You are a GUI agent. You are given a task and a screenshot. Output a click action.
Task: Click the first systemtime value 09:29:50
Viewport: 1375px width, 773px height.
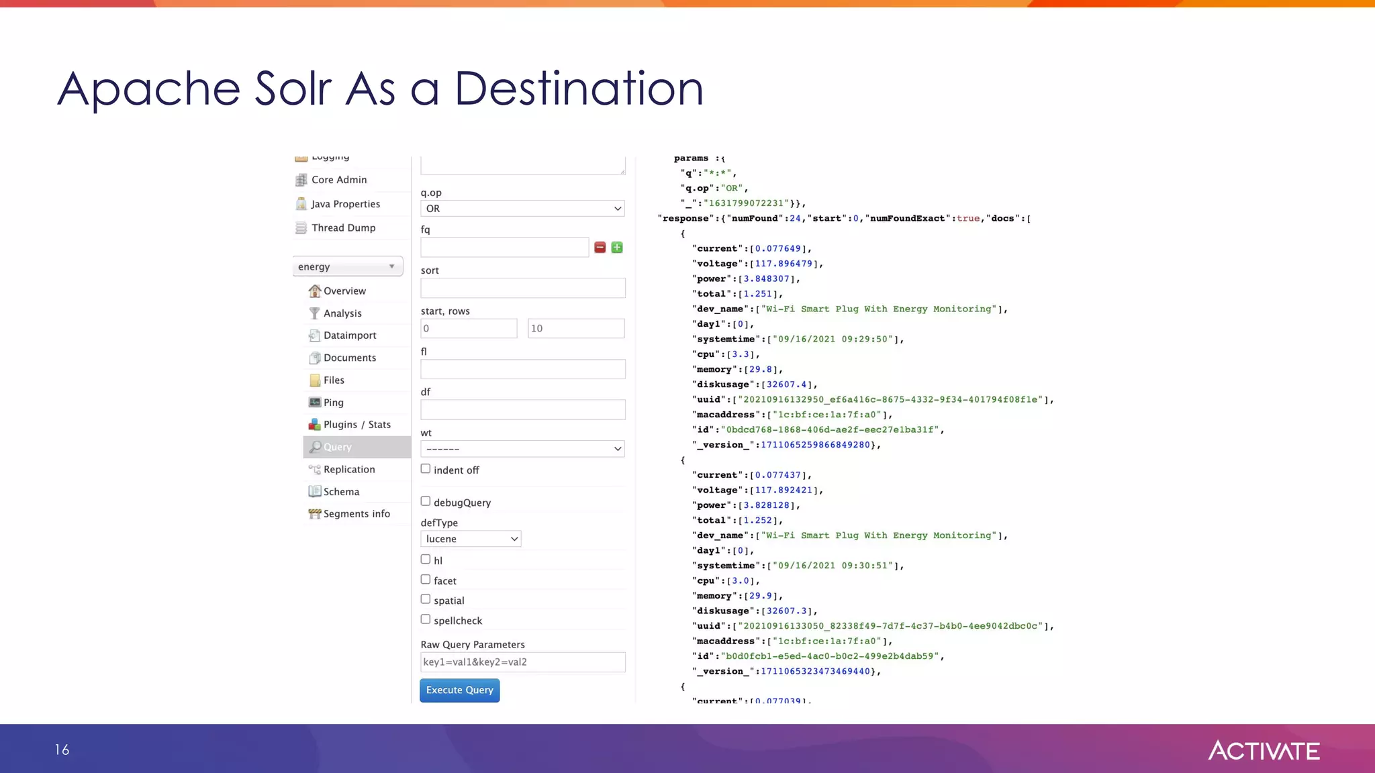click(x=835, y=340)
